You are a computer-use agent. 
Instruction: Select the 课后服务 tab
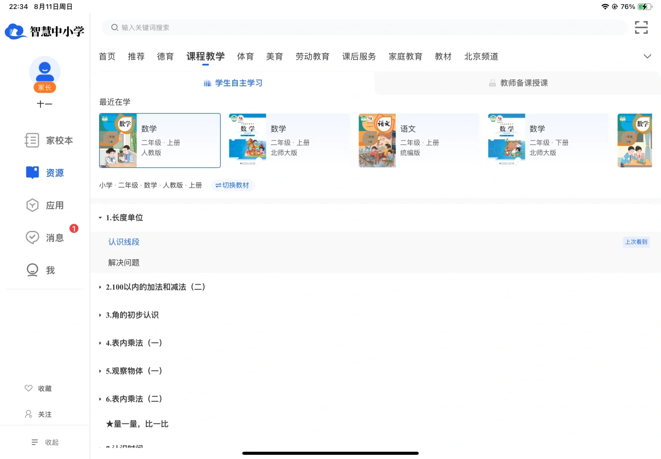(359, 56)
